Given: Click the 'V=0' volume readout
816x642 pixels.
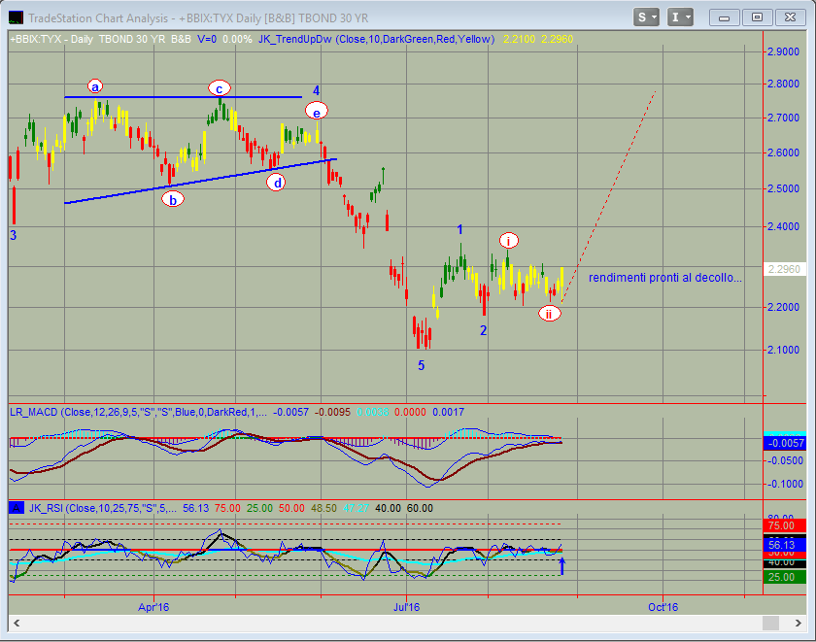Looking at the screenshot, I should pyautogui.click(x=207, y=39).
